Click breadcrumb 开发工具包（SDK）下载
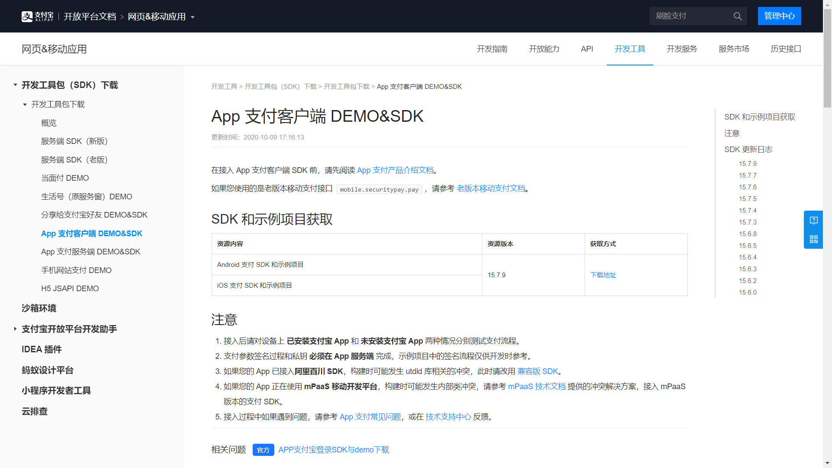832x468 pixels. coord(280,87)
